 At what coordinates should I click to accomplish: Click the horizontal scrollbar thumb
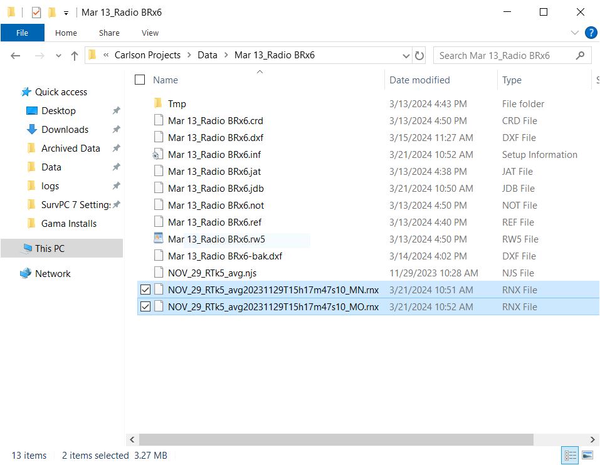(336, 439)
